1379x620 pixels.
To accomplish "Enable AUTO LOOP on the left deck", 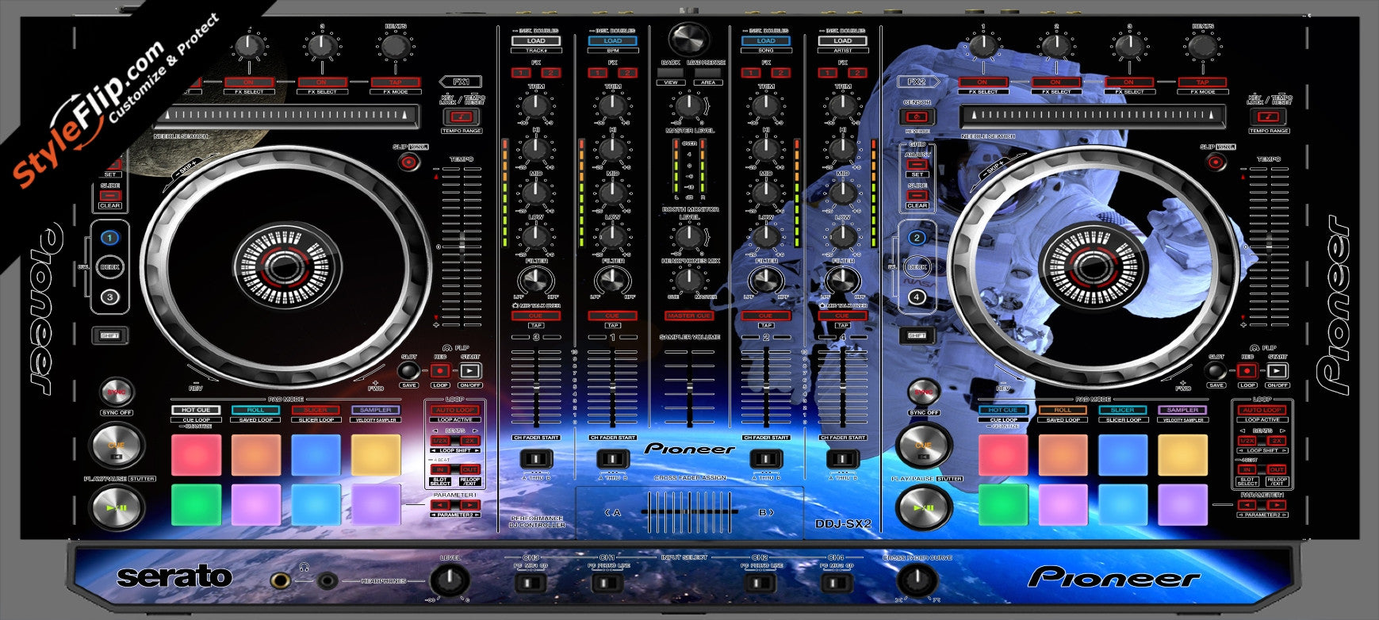I will click(x=455, y=410).
